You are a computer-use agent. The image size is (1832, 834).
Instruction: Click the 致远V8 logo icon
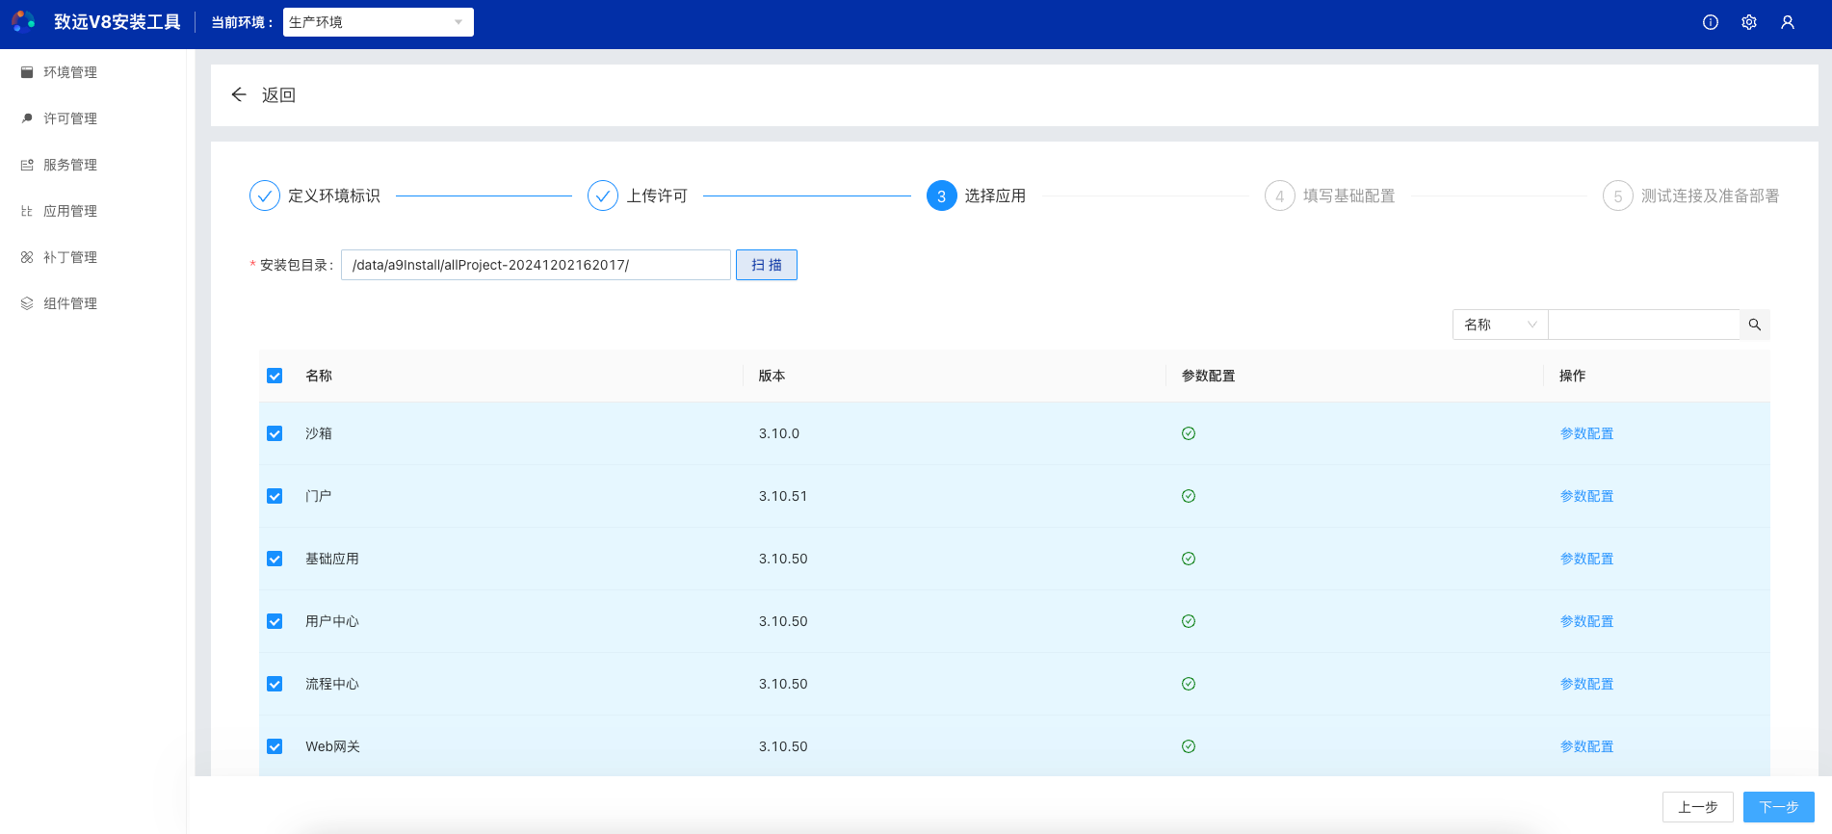tap(23, 21)
